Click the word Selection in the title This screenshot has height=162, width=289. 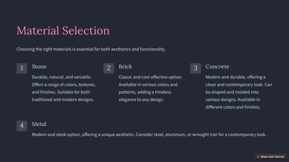click(86, 30)
